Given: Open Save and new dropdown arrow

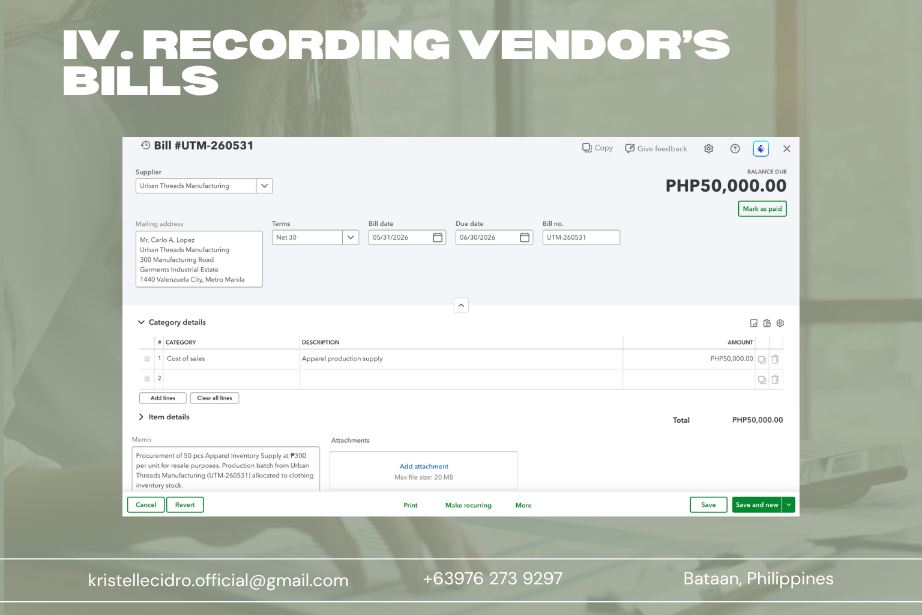Looking at the screenshot, I should point(789,505).
